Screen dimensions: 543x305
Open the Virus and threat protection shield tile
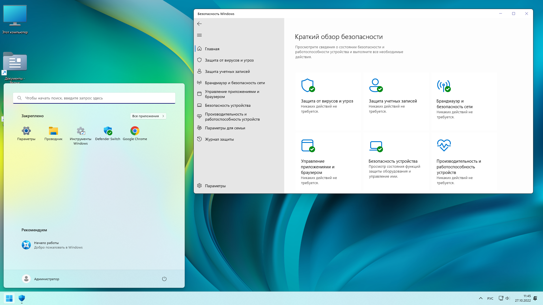click(308, 85)
